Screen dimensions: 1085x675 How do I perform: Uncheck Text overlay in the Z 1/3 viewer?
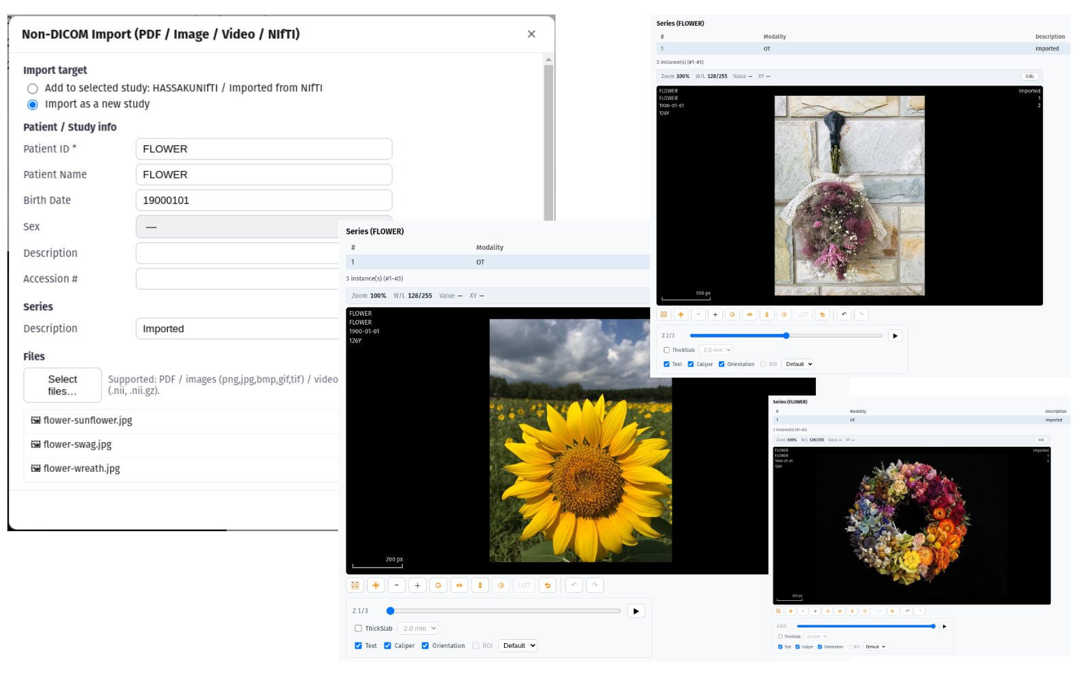(358, 646)
